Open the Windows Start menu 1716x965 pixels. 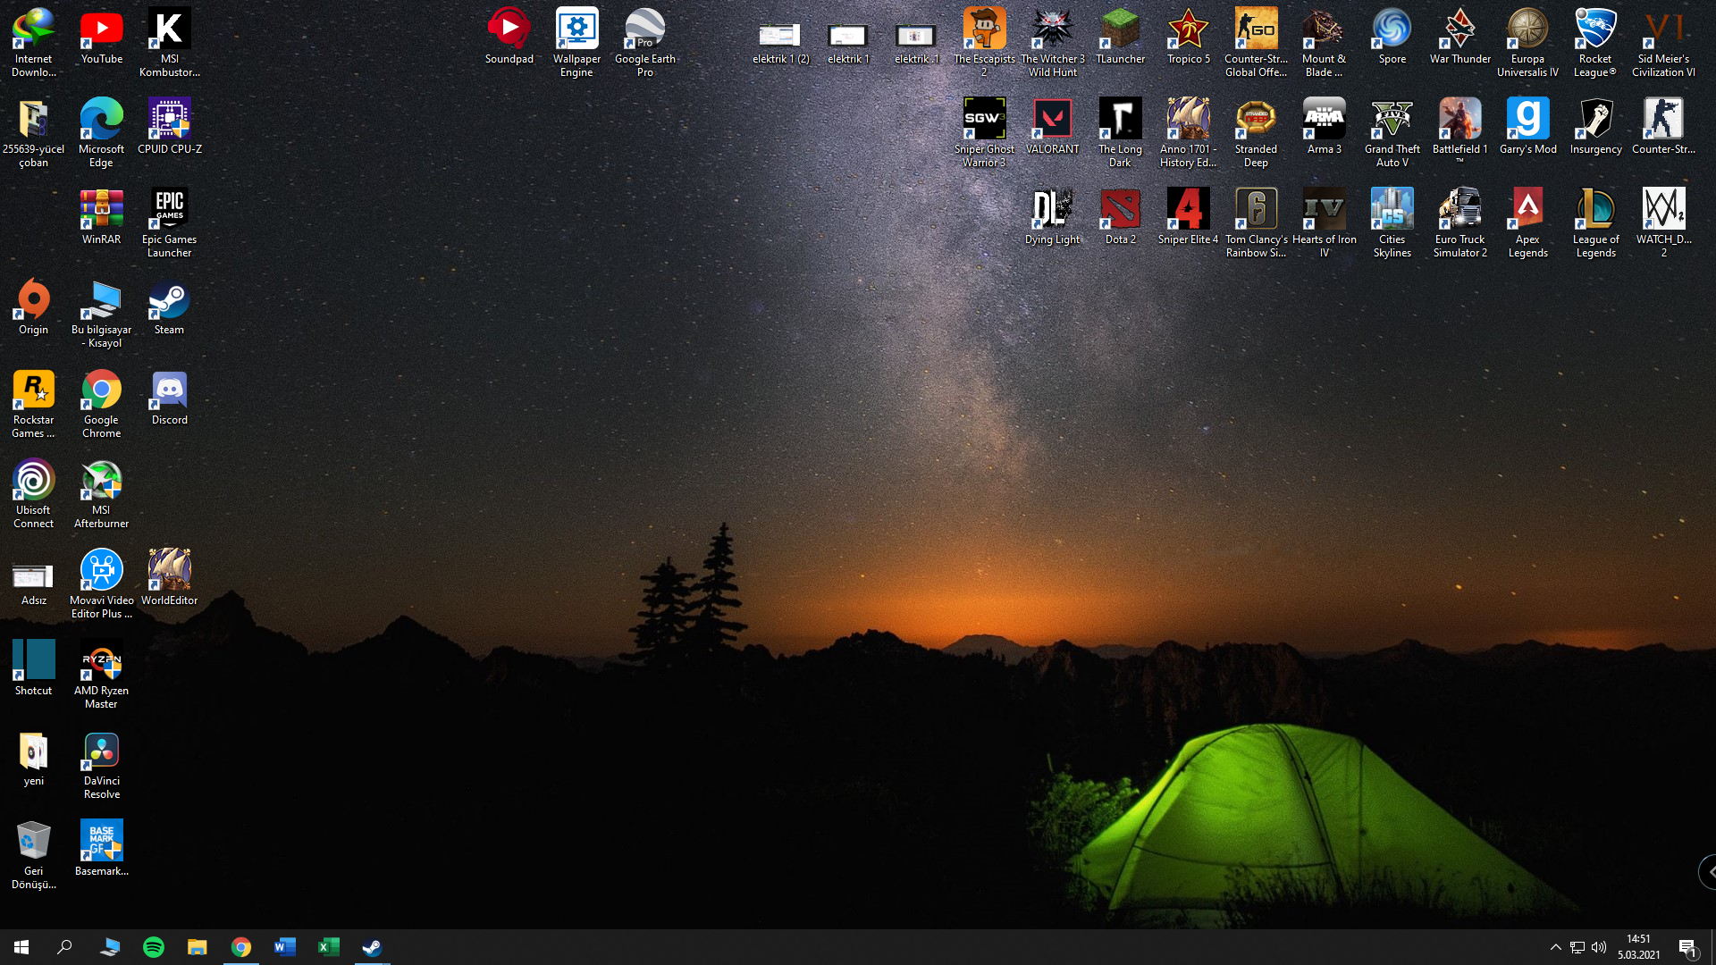click(21, 947)
